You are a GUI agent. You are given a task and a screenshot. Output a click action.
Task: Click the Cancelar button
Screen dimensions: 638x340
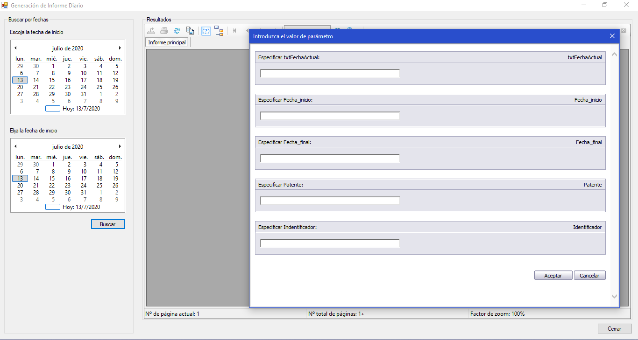589,276
